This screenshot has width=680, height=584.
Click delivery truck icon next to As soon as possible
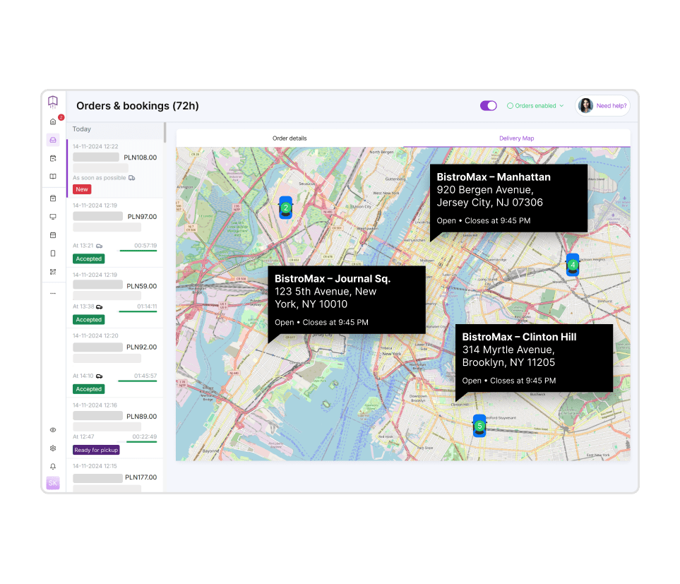point(132,178)
